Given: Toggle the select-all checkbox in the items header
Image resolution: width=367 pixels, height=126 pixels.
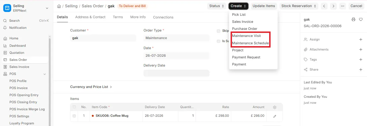Looking at the screenshot, I should 74,107.
